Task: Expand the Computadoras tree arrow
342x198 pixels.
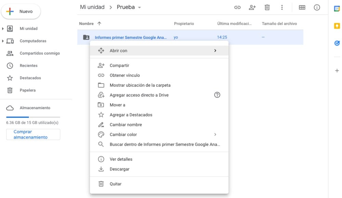Action: [3, 41]
